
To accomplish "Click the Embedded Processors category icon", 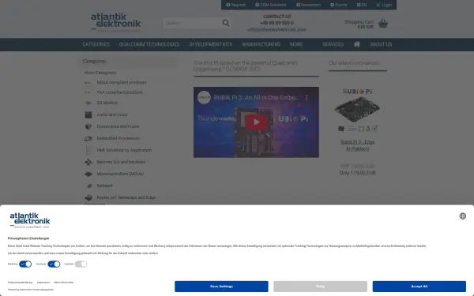I will [x=88, y=138].
